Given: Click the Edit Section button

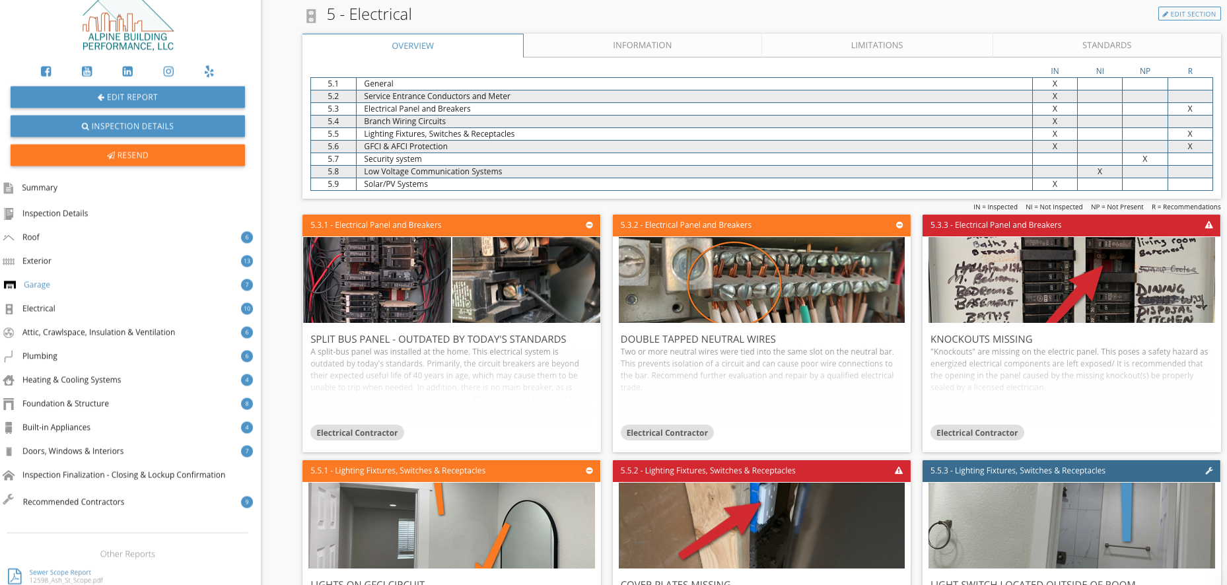Looking at the screenshot, I should pyautogui.click(x=1189, y=14).
